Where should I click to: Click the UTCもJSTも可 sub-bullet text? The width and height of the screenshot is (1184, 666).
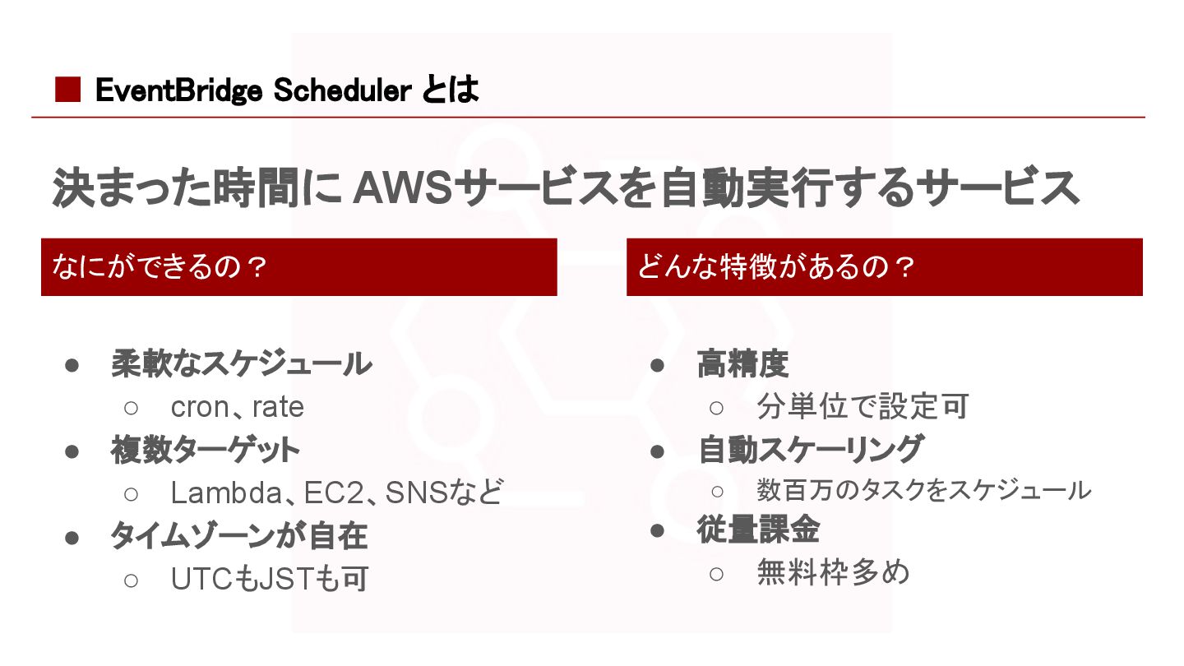coord(269,580)
